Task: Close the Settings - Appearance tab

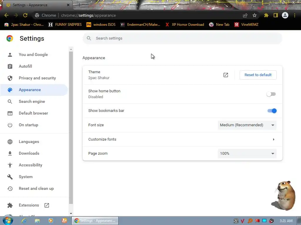Action: pyautogui.click(x=68, y=5)
